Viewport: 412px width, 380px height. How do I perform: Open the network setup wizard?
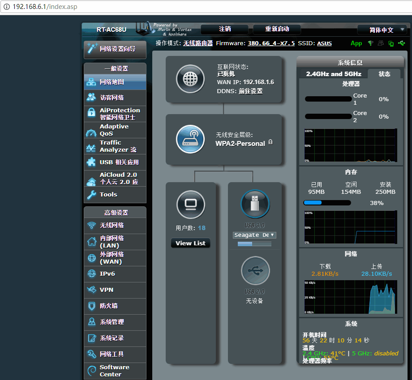(115, 49)
